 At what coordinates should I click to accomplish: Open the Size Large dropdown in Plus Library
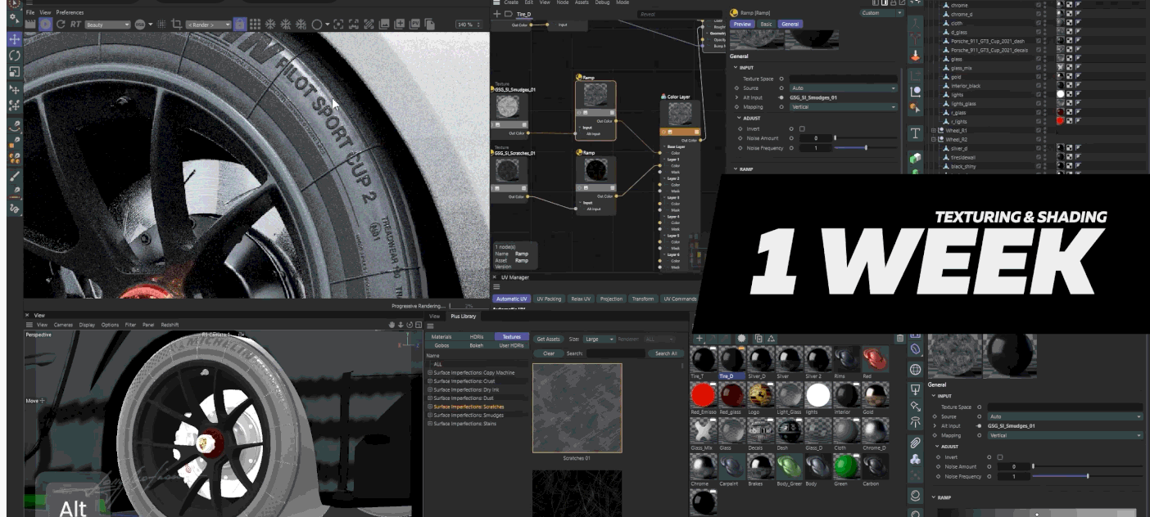(x=600, y=339)
